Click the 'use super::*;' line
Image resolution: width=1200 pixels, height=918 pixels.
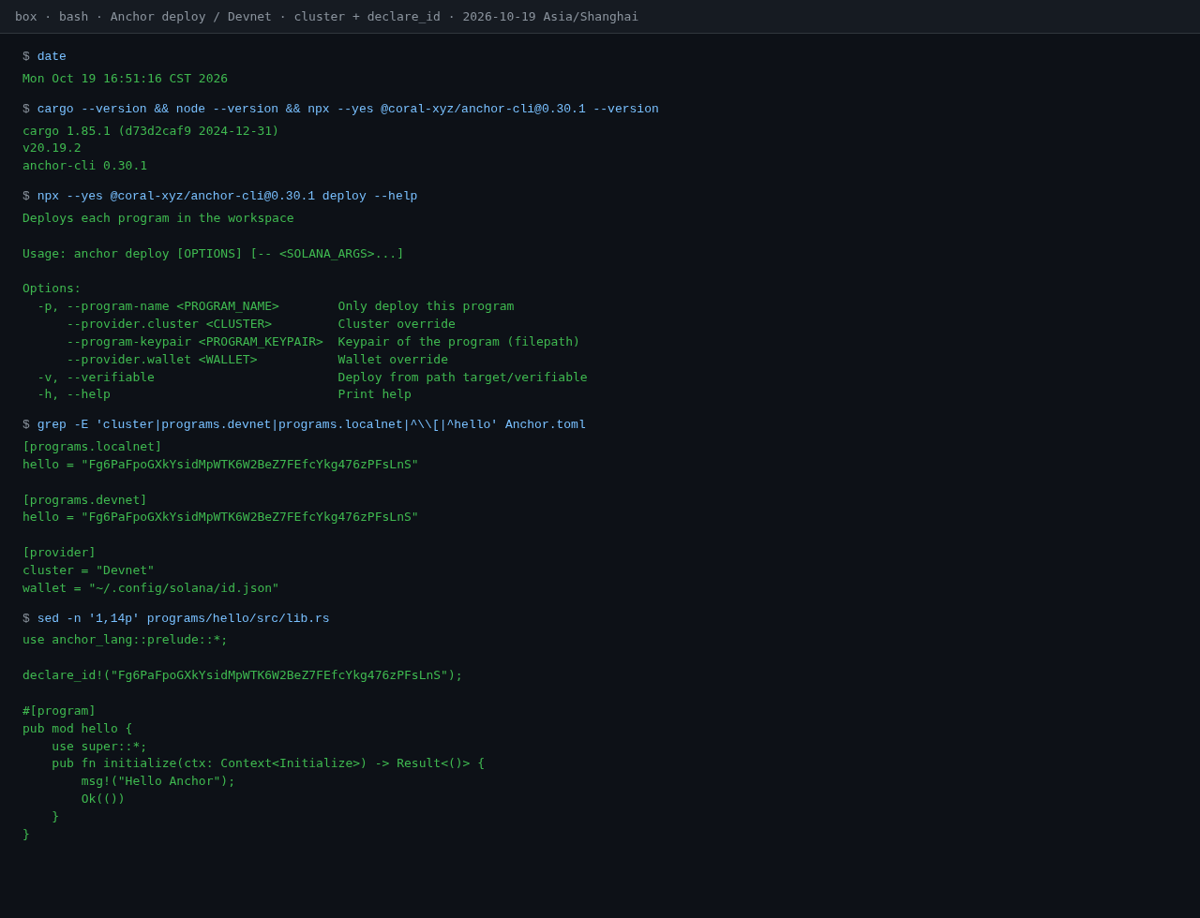point(99,747)
